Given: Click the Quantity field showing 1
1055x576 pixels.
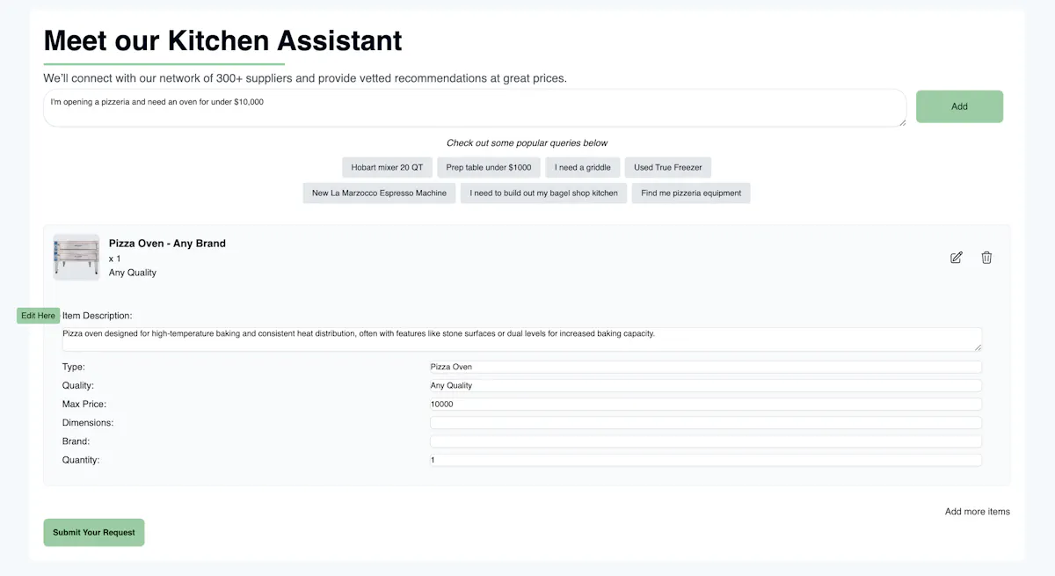Looking at the screenshot, I should pyautogui.click(x=706, y=460).
